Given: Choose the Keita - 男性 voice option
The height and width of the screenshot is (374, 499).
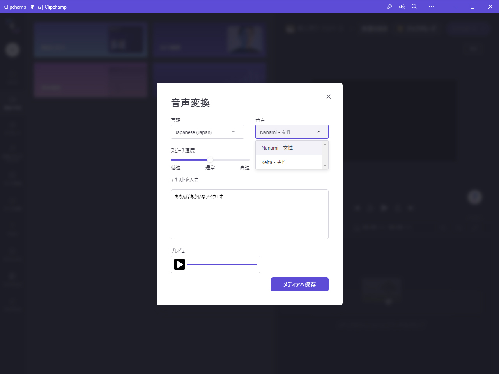Looking at the screenshot, I should pos(288,162).
